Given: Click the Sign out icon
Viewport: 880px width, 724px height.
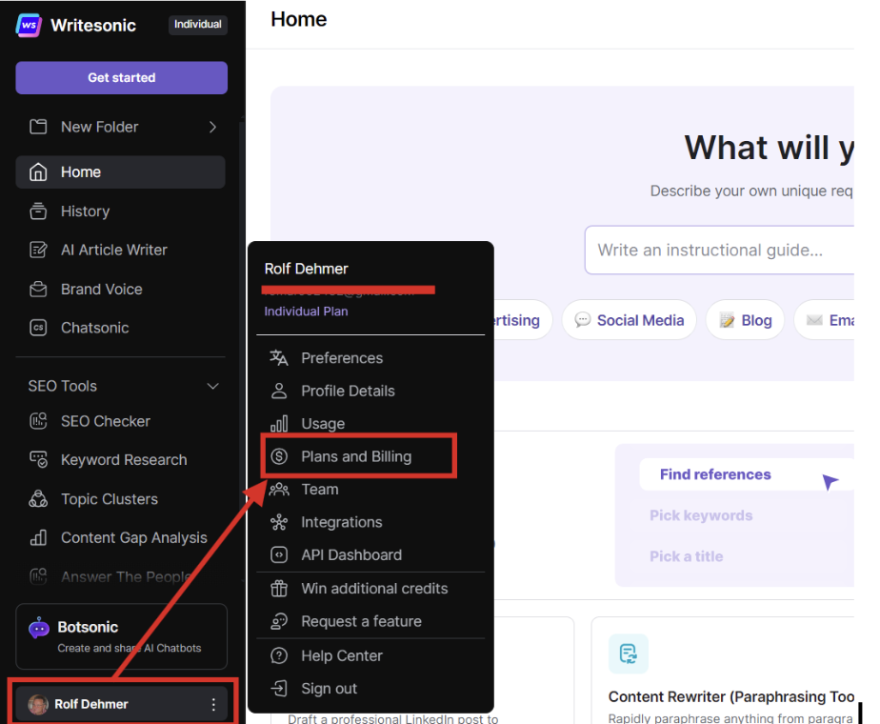Looking at the screenshot, I should [x=279, y=689].
